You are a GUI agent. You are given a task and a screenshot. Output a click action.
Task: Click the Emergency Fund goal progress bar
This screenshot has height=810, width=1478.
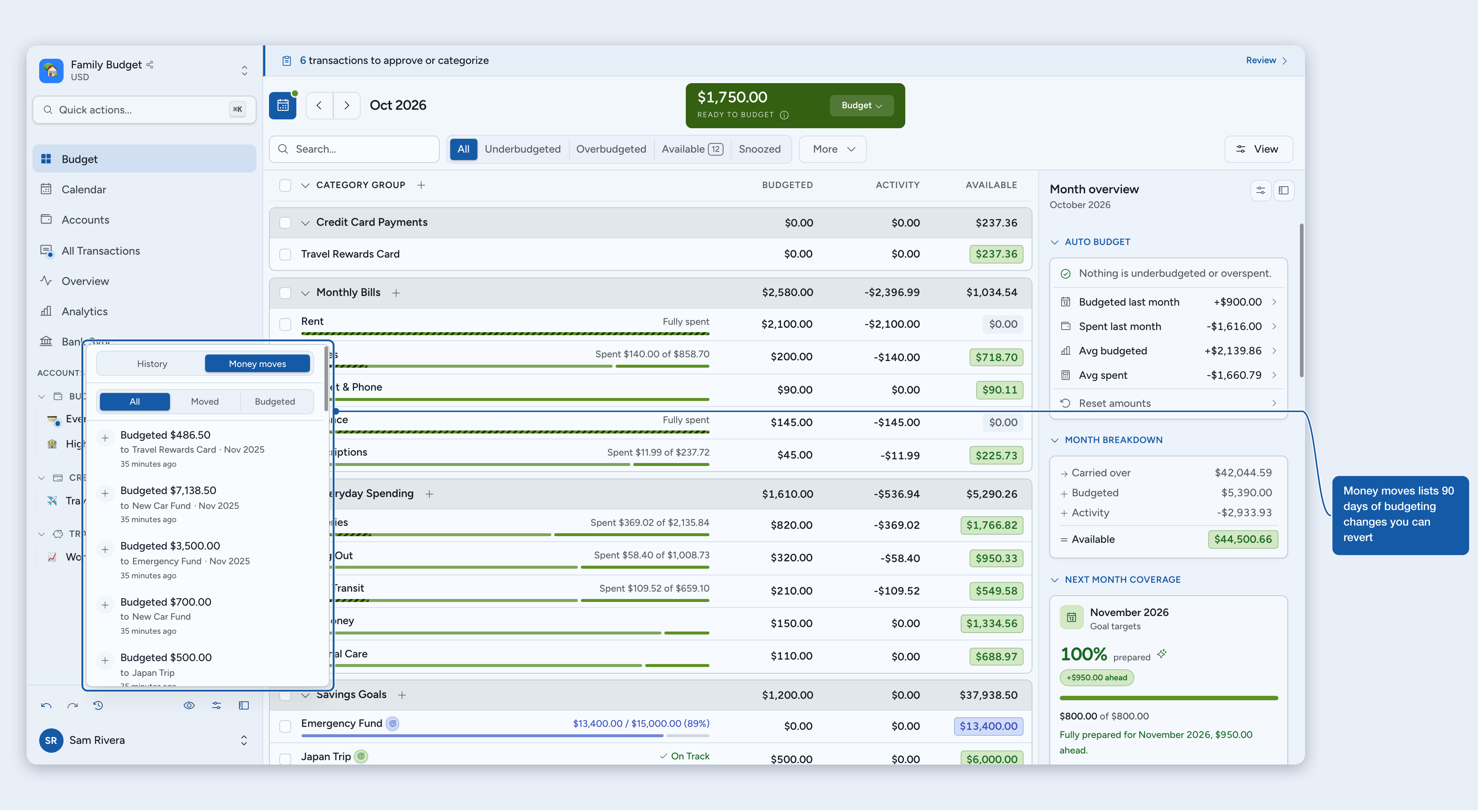[505, 735]
